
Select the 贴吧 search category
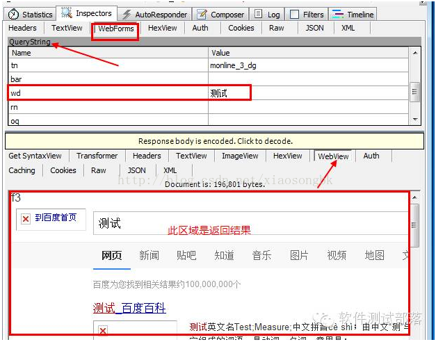click(x=186, y=255)
